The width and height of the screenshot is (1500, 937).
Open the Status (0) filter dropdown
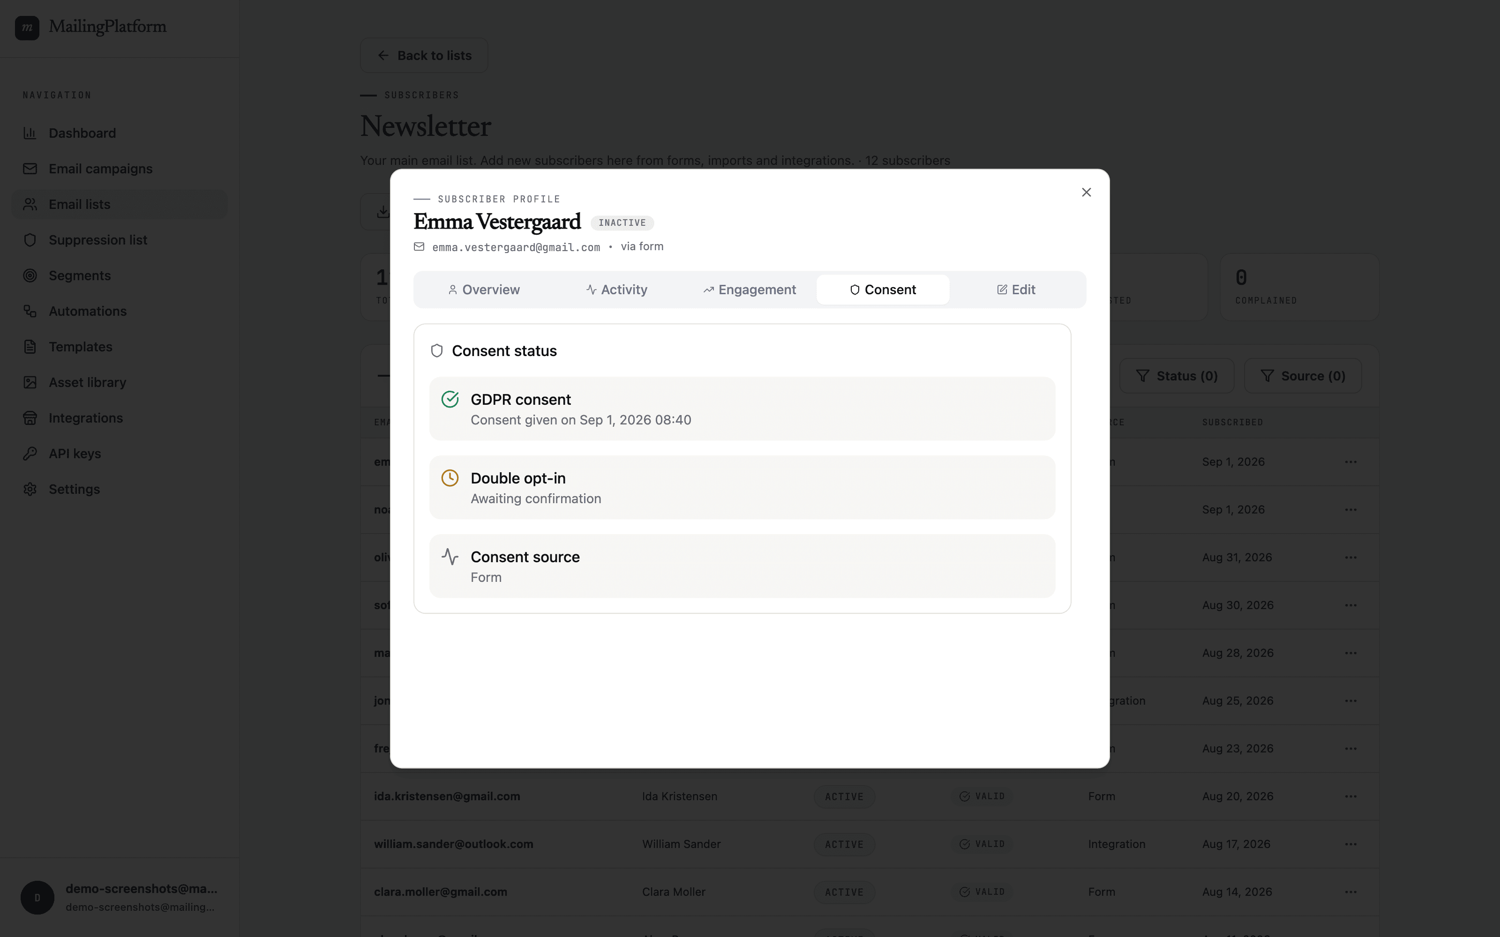[1177, 376]
